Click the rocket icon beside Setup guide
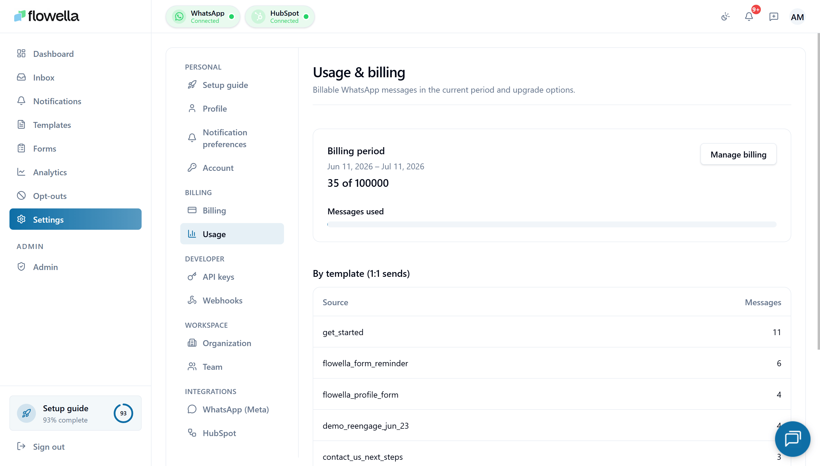 pyautogui.click(x=192, y=85)
